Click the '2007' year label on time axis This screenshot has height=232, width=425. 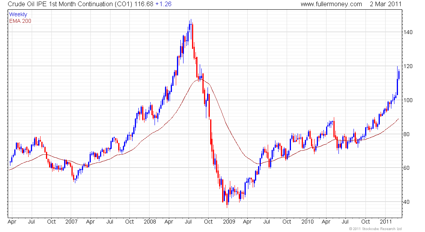click(x=71, y=222)
